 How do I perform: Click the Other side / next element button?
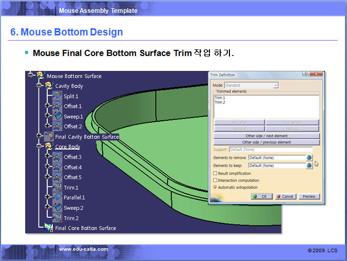(x=266, y=136)
